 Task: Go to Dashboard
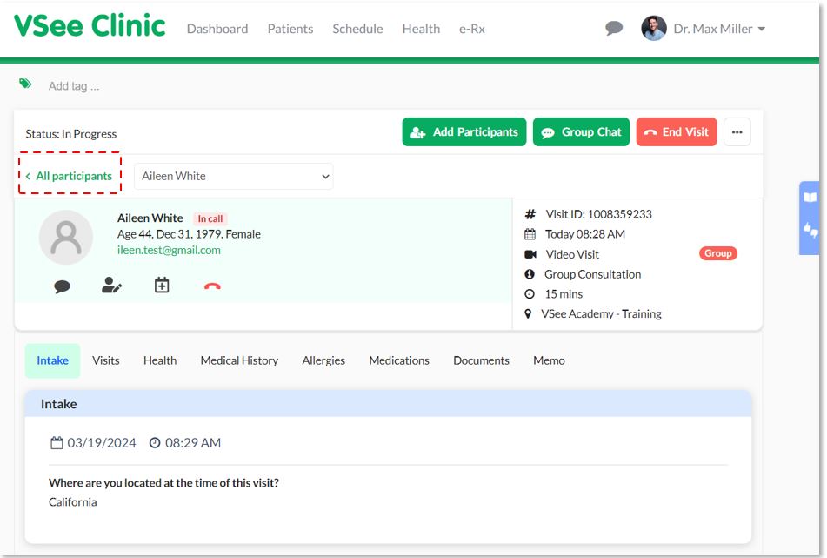(217, 29)
